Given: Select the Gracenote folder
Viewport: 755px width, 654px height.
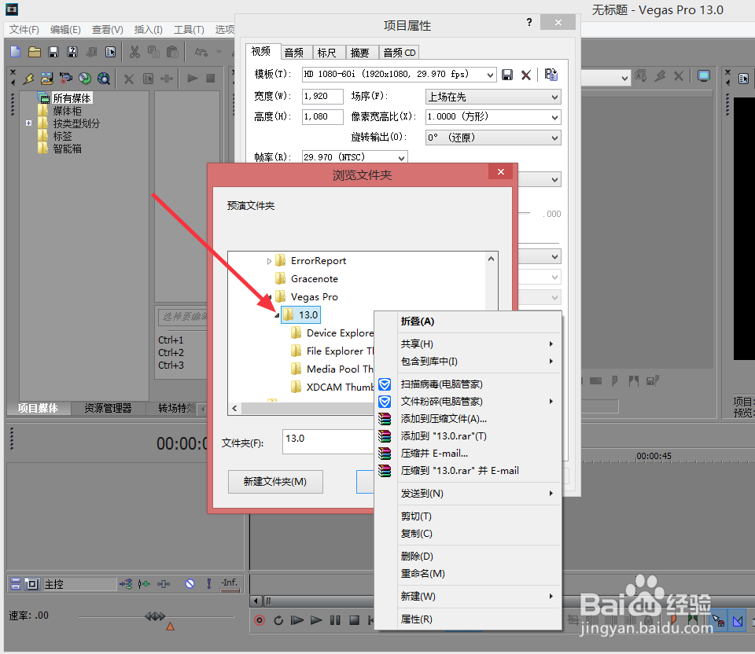Looking at the screenshot, I should [314, 279].
